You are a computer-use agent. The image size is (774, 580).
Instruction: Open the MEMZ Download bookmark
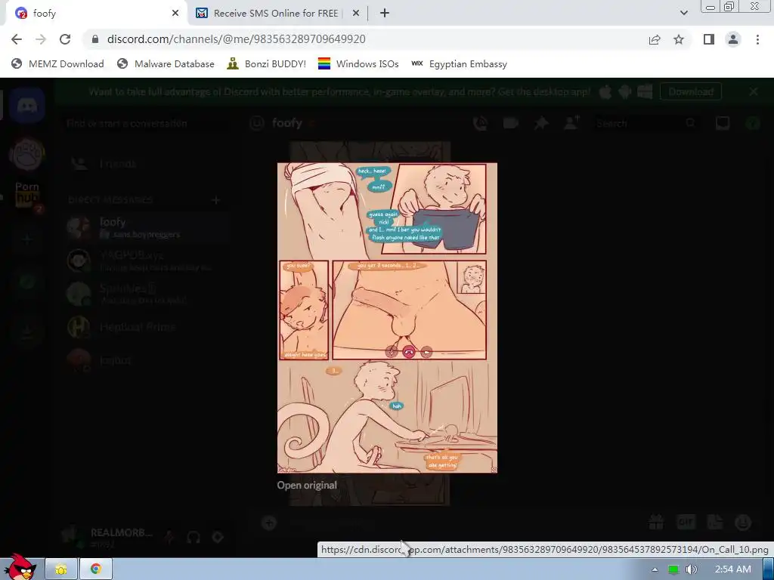[x=57, y=64]
